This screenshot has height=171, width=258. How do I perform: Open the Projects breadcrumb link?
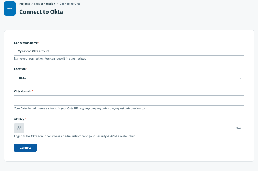tap(24, 4)
